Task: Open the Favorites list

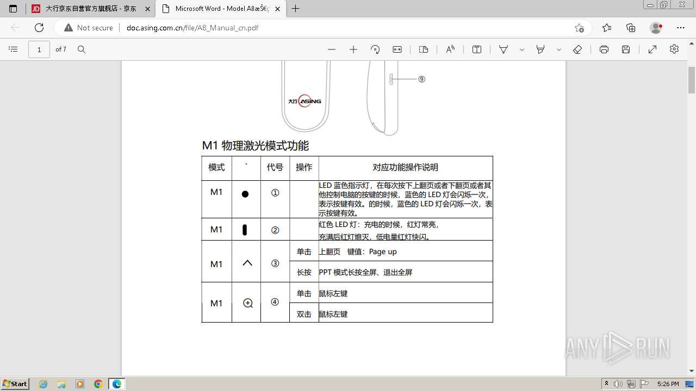Action: [x=607, y=28]
